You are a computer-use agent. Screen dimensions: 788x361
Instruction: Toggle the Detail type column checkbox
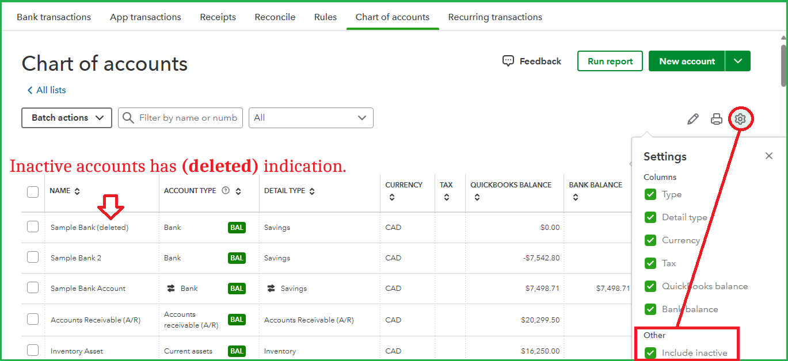point(650,217)
